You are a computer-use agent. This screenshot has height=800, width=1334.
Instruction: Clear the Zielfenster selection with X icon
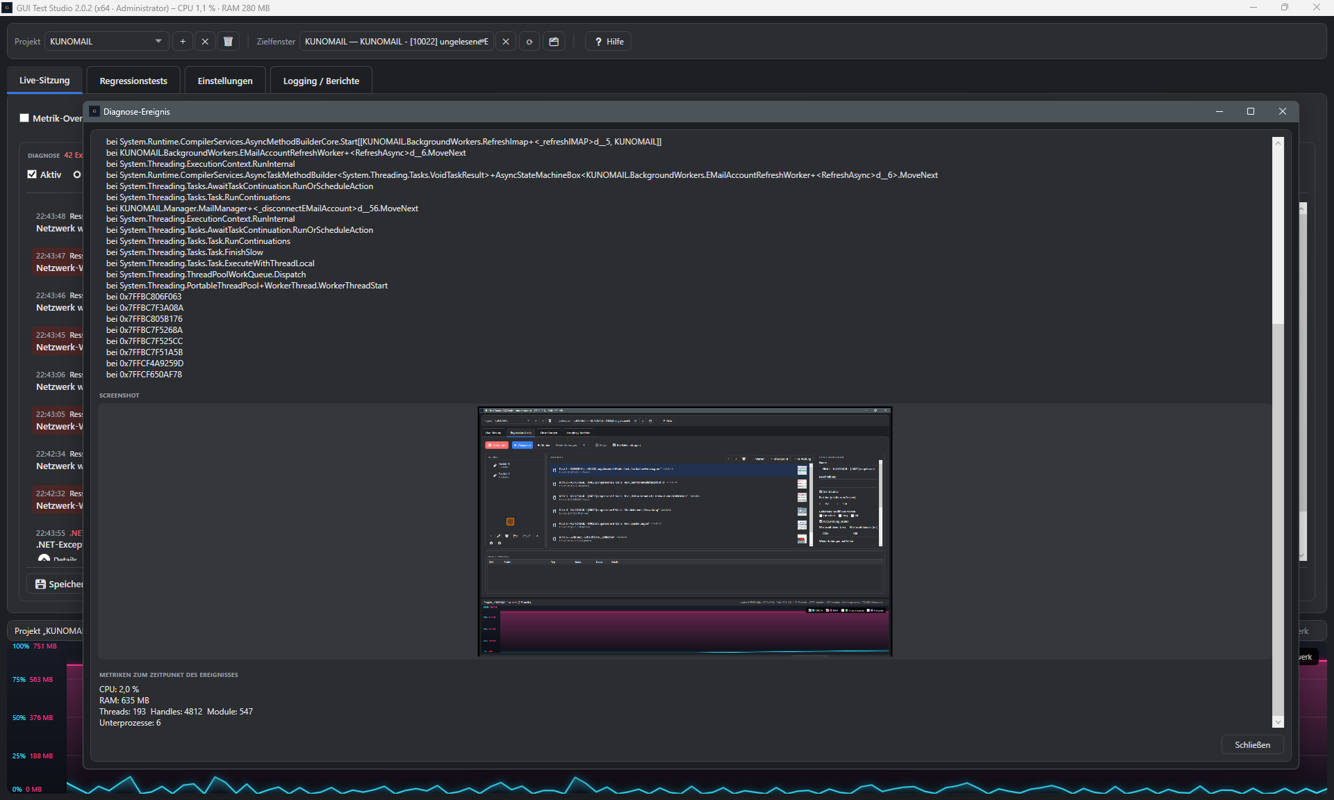point(506,42)
